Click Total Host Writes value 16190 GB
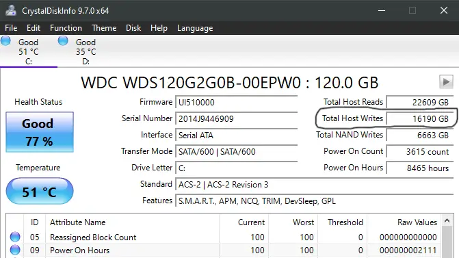The width and height of the screenshot is (459, 258). tap(420, 119)
